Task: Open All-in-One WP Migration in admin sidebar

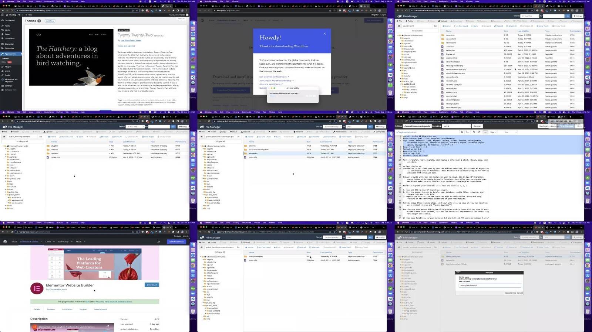Action: pyautogui.click(x=11, y=80)
